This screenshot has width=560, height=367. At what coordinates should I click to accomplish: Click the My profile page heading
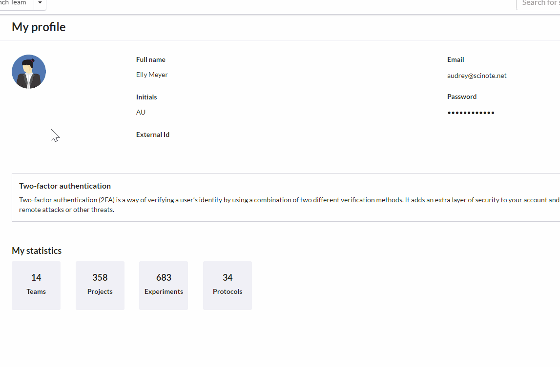[39, 27]
